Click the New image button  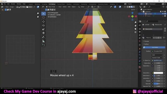(x=23, y=7)
